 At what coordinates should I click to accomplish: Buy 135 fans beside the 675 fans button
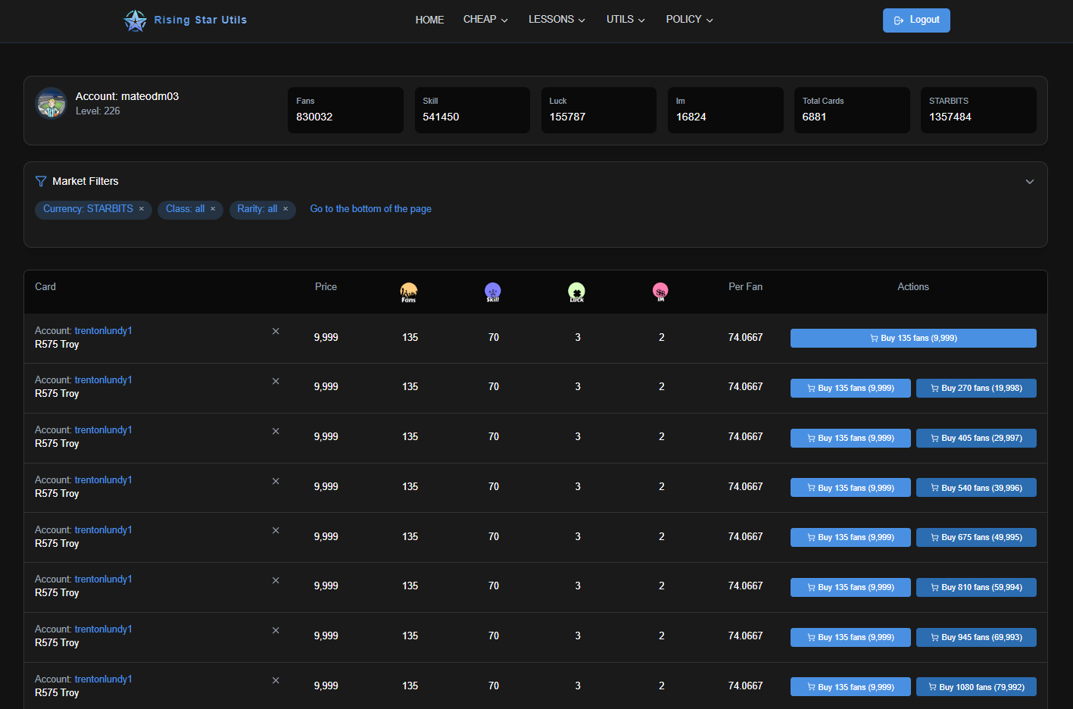click(x=850, y=537)
